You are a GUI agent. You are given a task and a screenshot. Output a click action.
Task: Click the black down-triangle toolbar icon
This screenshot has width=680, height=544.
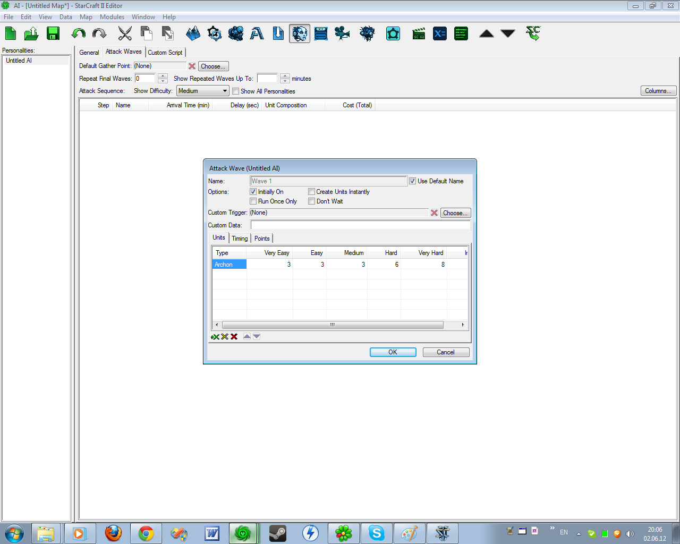click(x=508, y=33)
